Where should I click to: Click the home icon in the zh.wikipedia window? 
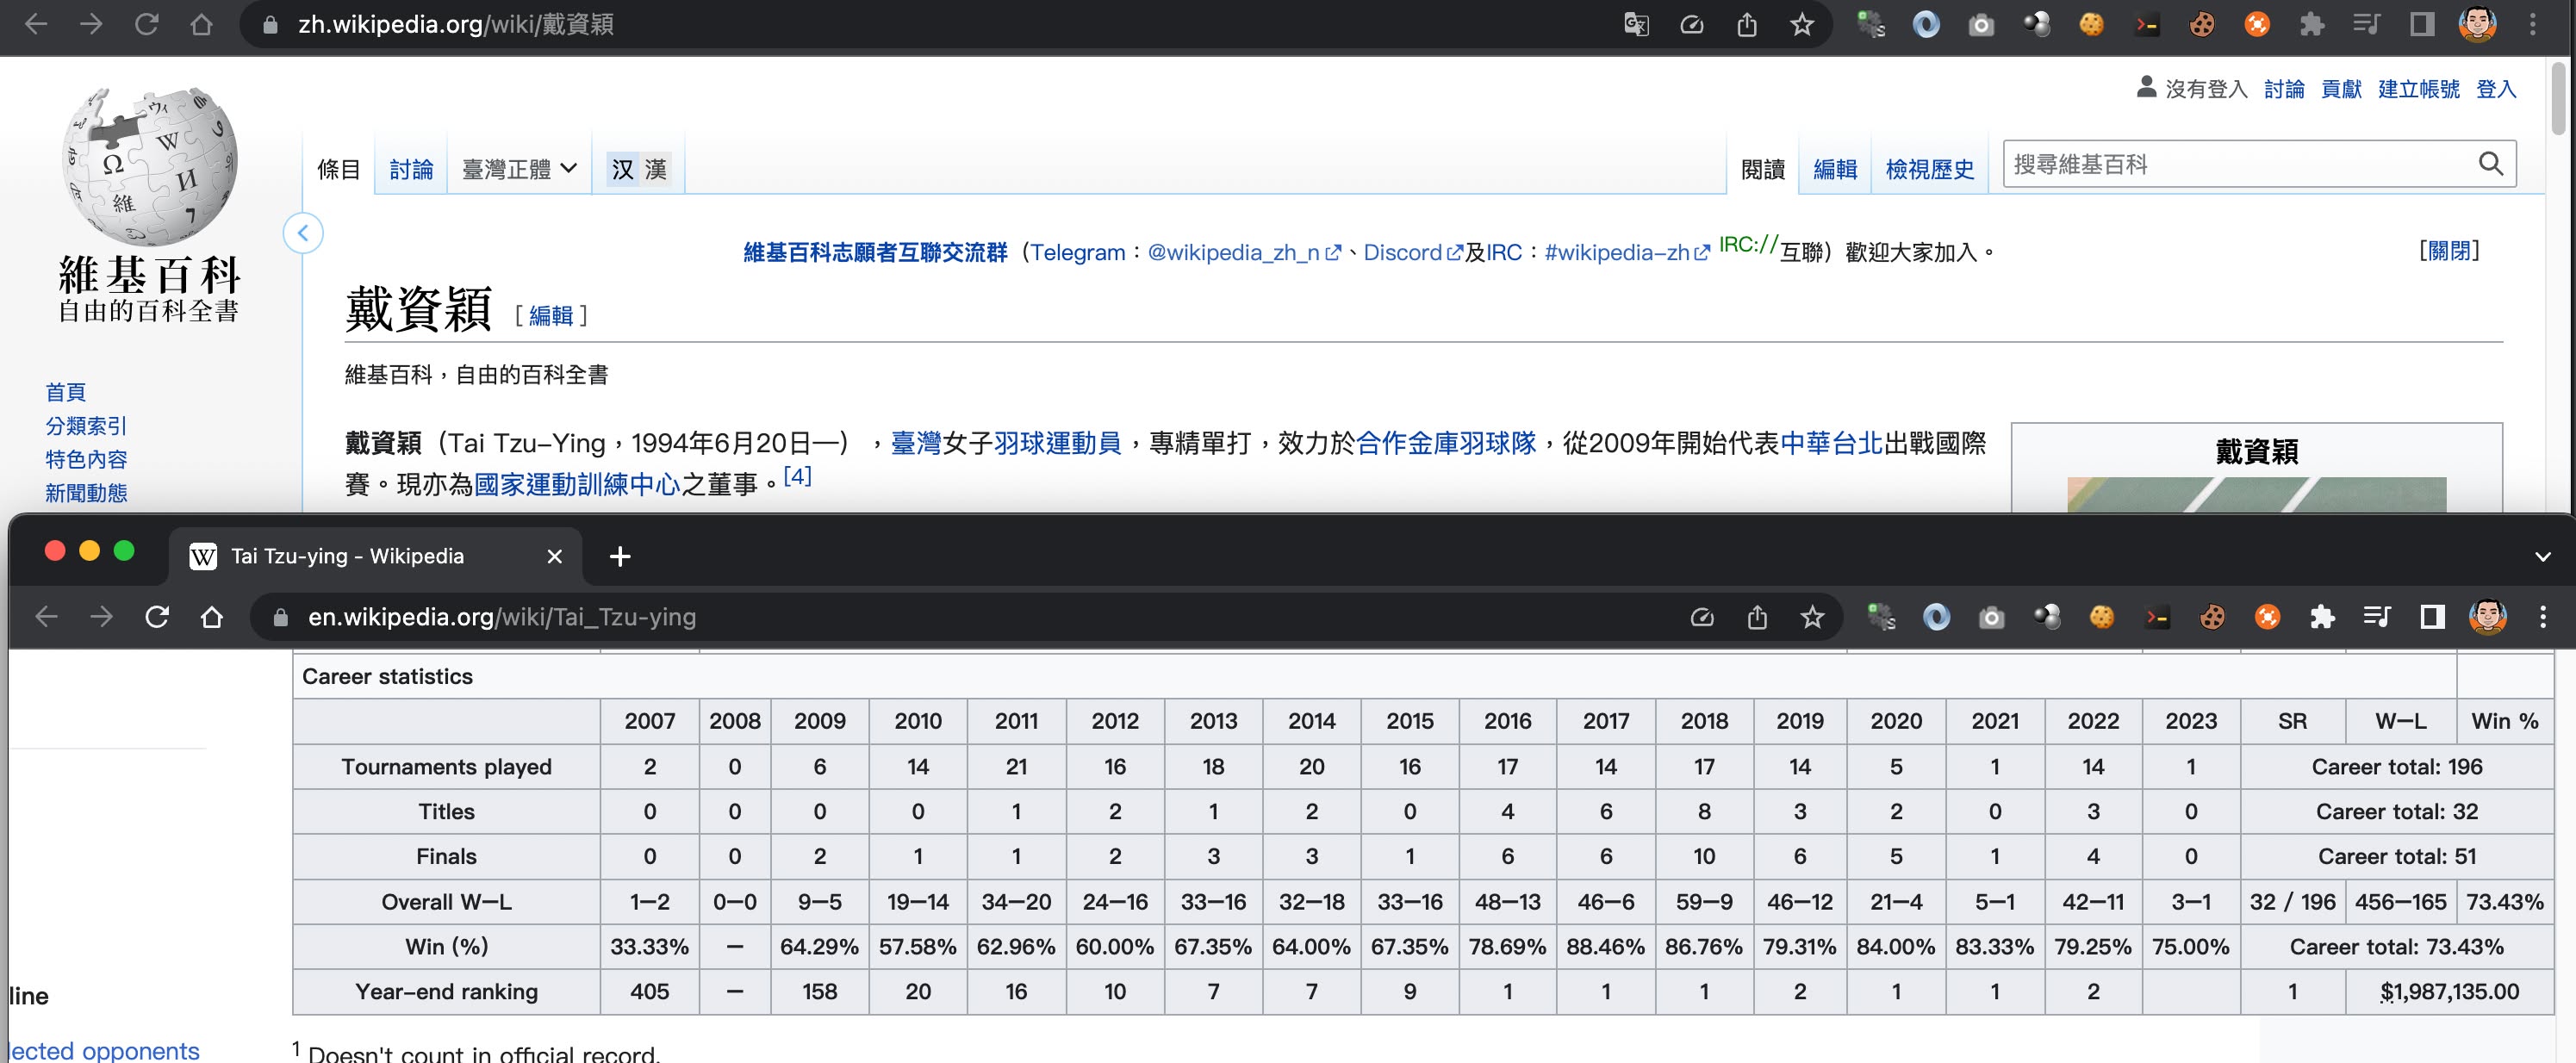coord(201,24)
